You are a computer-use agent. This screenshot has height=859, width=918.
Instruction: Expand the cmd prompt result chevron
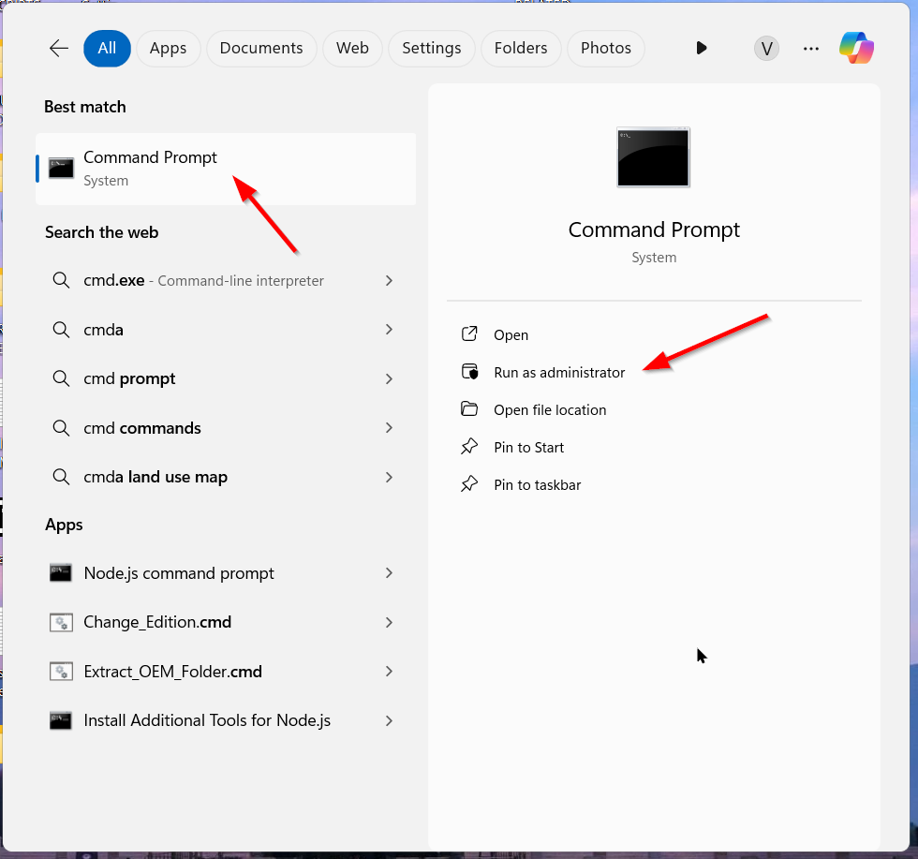coord(390,378)
